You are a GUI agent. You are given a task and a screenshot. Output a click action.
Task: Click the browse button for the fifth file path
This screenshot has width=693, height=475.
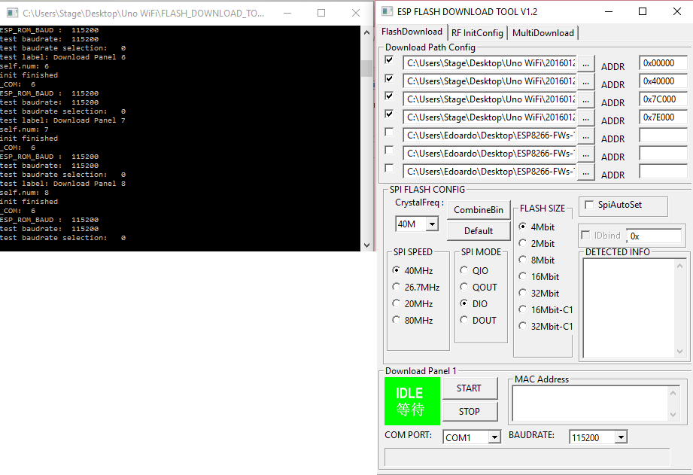click(x=585, y=137)
